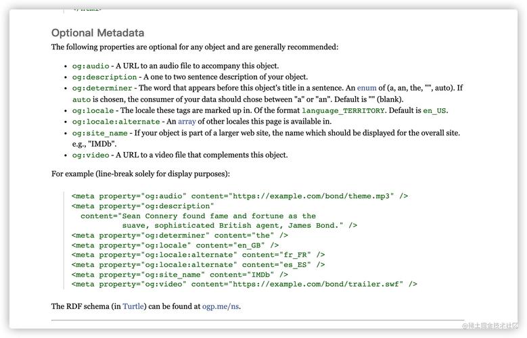Image resolution: width=527 pixels, height=338 pixels.
Task: Follow the Turtle link
Action: pyautogui.click(x=133, y=306)
